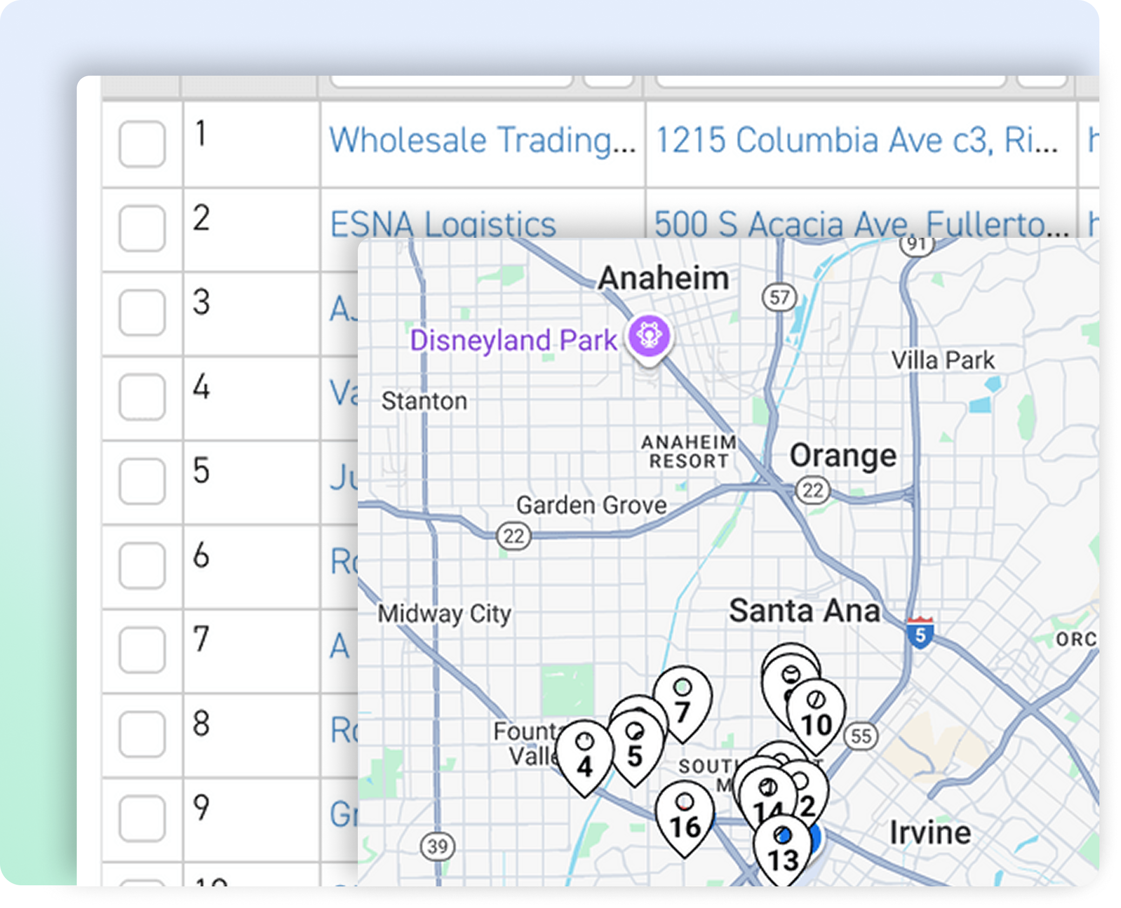Check the checkbox for row 2

pos(142,228)
